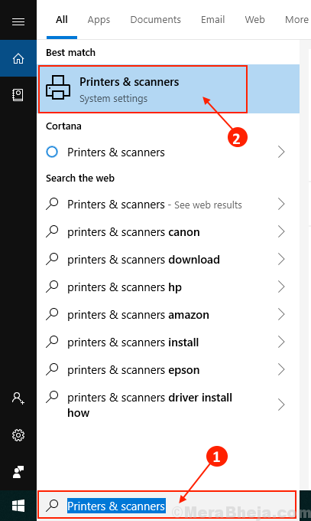Image resolution: width=311 pixels, height=521 pixels.
Task: Open the Settings gear icon
Action: tap(18, 435)
